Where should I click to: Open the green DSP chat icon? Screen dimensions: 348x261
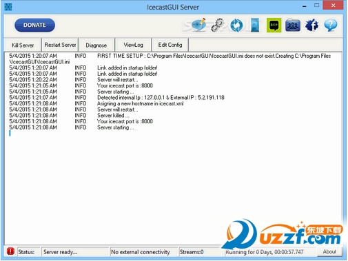coord(274,25)
